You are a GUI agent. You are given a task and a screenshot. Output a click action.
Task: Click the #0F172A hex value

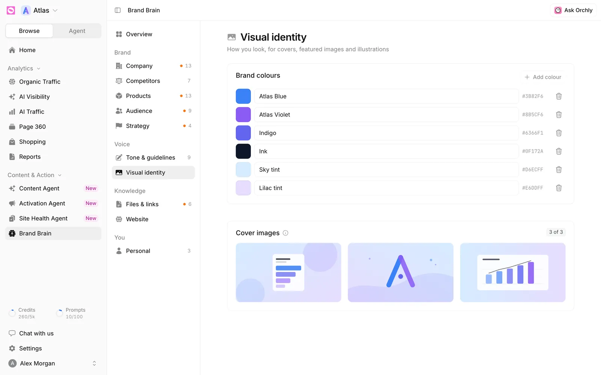(x=533, y=151)
